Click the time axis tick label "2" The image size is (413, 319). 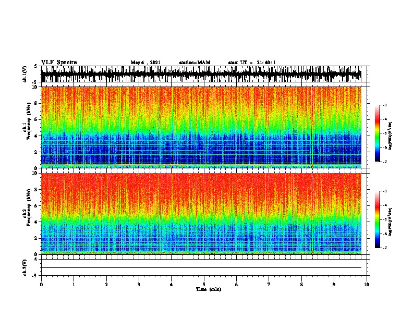click(106, 284)
